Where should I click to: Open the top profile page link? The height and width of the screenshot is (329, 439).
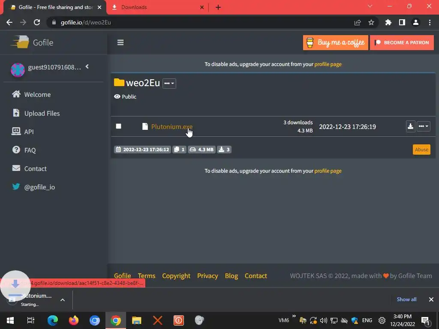tap(328, 64)
